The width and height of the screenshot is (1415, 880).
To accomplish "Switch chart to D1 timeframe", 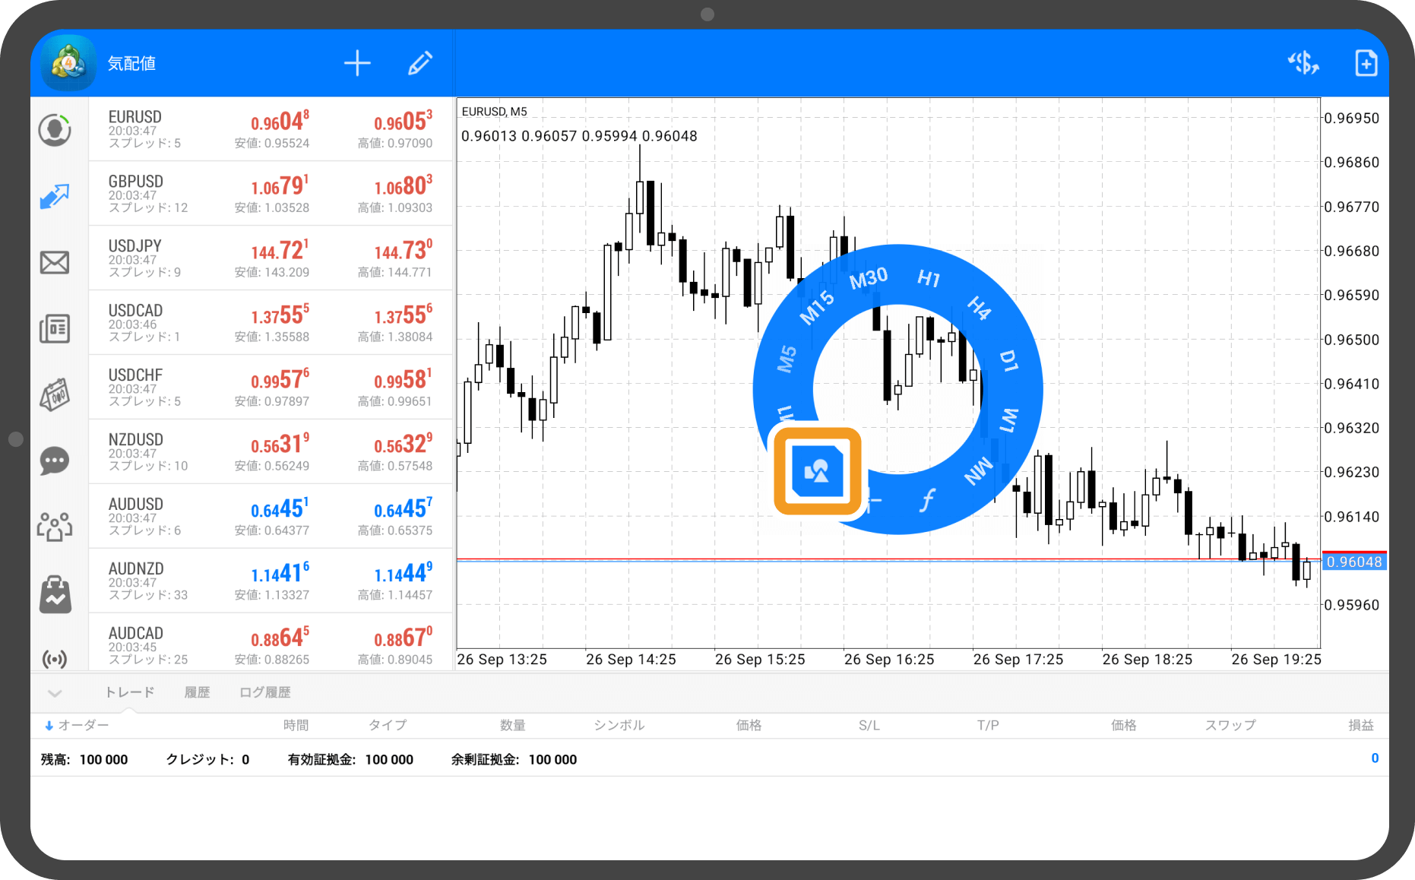I will pos(1008,361).
